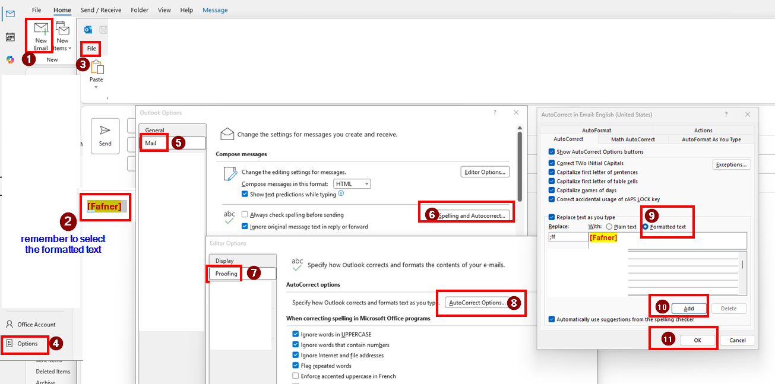Click the With field showing [Fafner]
The image size is (775, 384).
click(668, 240)
